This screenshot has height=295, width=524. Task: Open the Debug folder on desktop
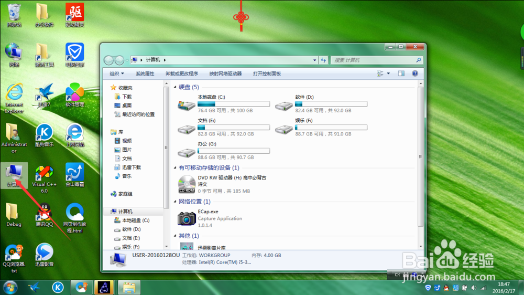pos(14,215)
